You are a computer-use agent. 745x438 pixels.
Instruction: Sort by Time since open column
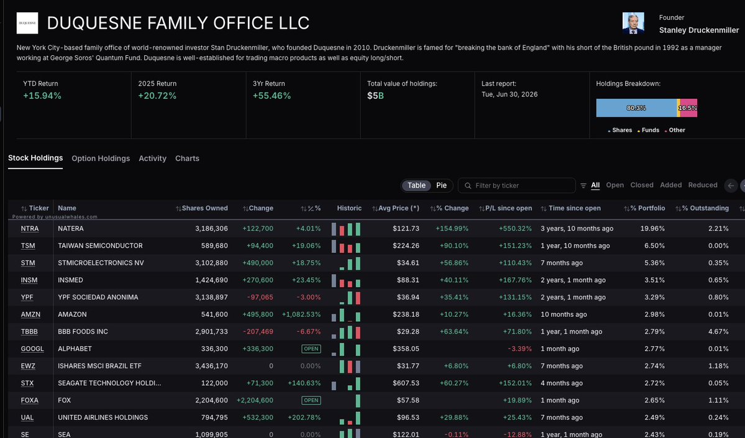[x=570, y=209]
